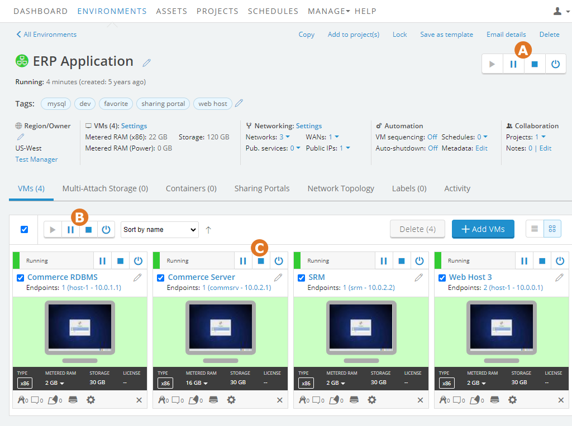Switch to Multi-Attach Storage tab
572x426 pixels.
105,188
